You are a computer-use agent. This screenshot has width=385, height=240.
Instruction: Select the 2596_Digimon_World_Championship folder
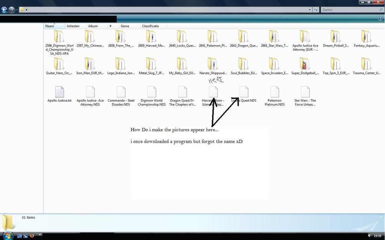coord(59,42)
